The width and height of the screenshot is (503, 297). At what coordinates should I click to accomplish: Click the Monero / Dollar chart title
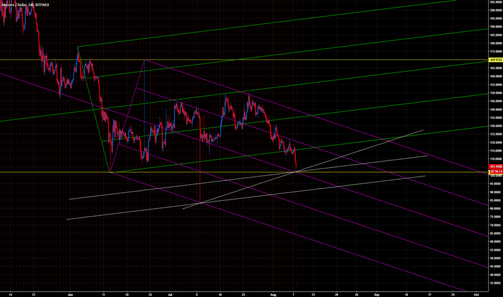click(25, 5)
